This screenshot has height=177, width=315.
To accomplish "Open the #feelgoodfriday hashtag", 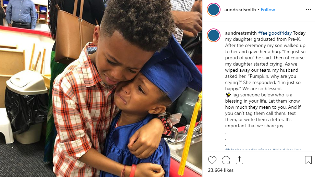I will [275, 33].
